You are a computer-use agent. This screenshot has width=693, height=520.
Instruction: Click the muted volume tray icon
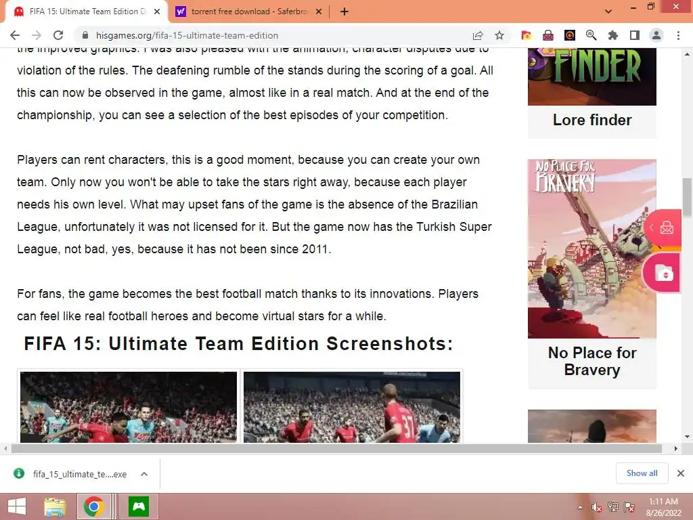(x=597, y=507)
